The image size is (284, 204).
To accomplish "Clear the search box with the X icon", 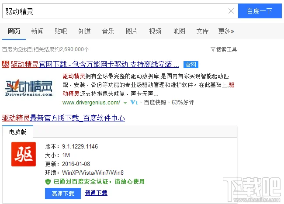I will pos(231,11).
